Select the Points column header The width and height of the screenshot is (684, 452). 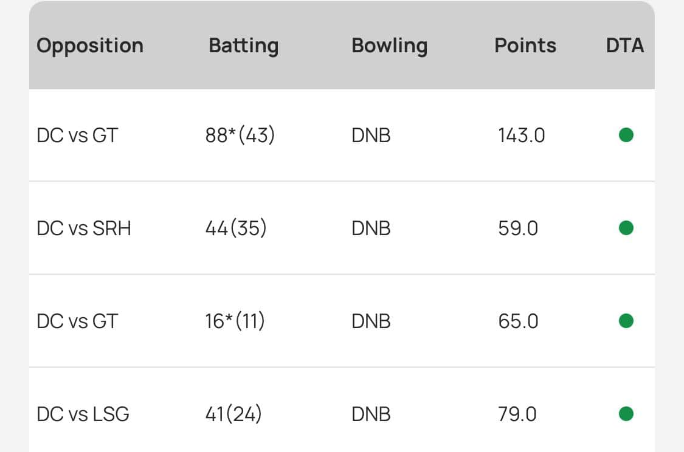[x=525, y=46]
